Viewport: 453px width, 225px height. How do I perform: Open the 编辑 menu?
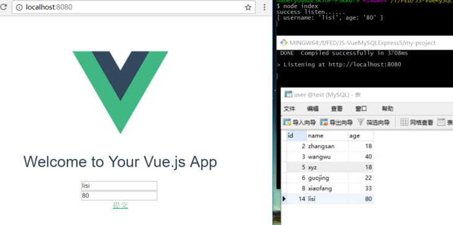point(313,108)
